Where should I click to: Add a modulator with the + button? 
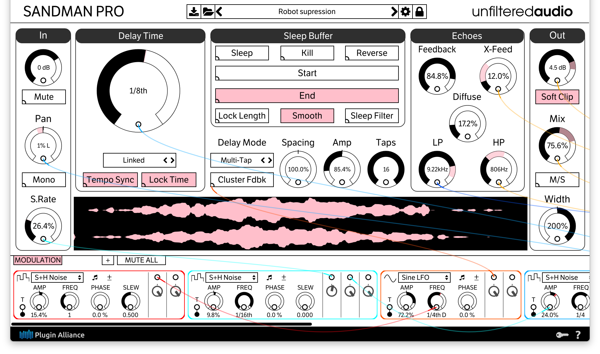click(x=108, y=260)
